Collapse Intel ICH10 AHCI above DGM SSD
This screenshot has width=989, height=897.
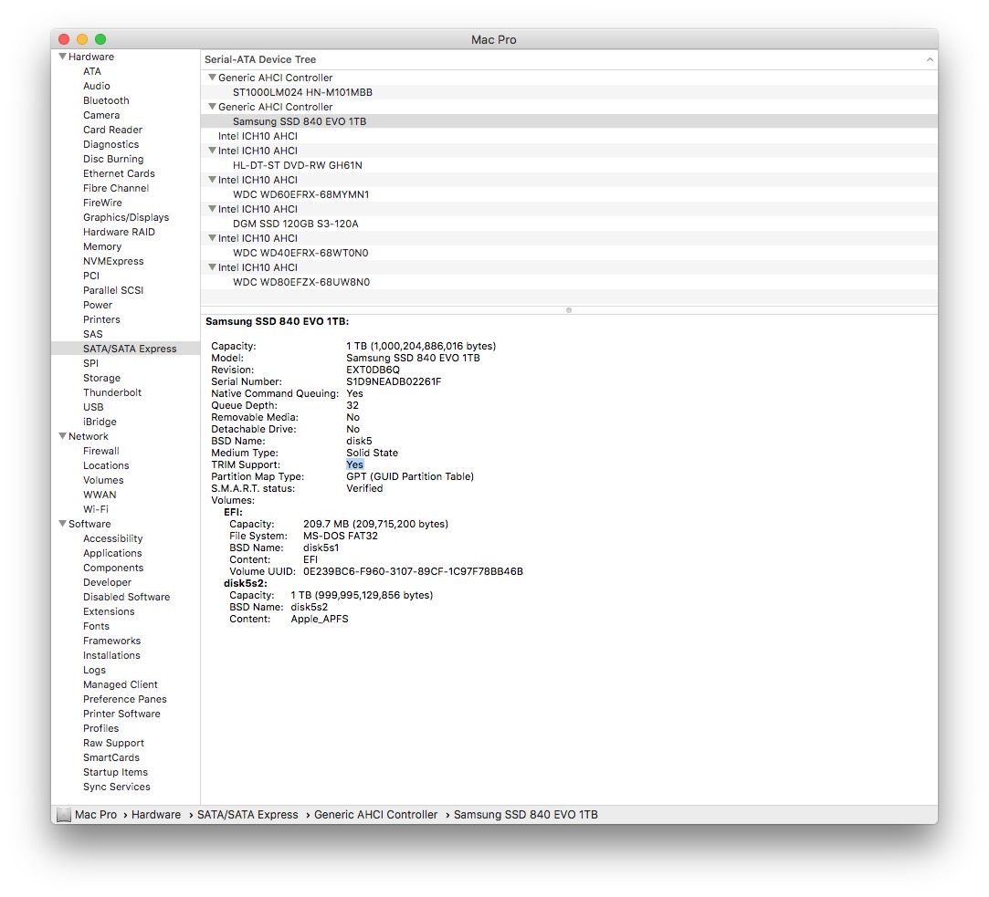point(213,209)
